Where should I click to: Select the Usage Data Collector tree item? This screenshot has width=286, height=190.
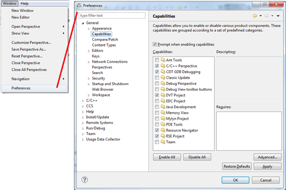click(x=103, y=139)
